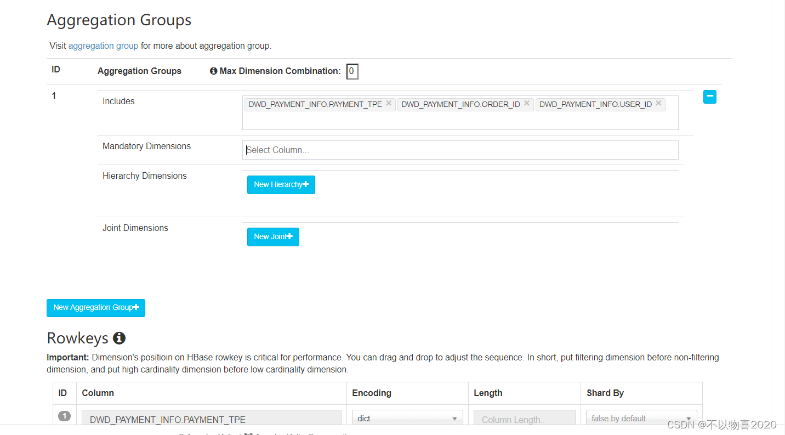The height and width of the screenshot is (435, 785).
Task: Click the Includes label
Action: click(118, 101)
